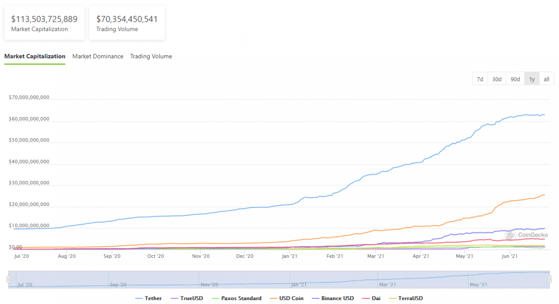Set chart range to 7d
The height and width of the screenshot is (304, 559).
pyautogui.click(x=480, y=79)
